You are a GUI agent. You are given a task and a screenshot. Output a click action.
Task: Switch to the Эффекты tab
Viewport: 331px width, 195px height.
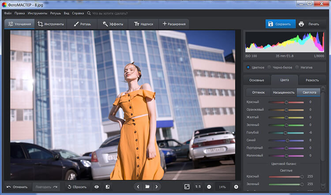[112, 24]
